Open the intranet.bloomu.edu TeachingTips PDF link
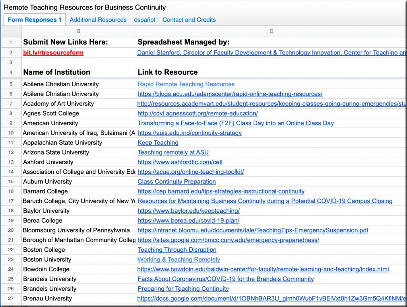 coord(253,230)
